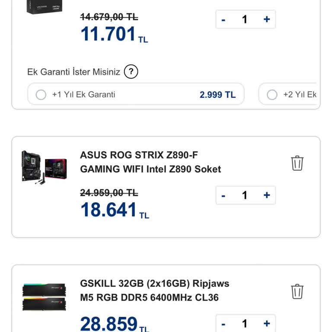Increase quantity of the 11.701 TL item

tap(267, 19)
